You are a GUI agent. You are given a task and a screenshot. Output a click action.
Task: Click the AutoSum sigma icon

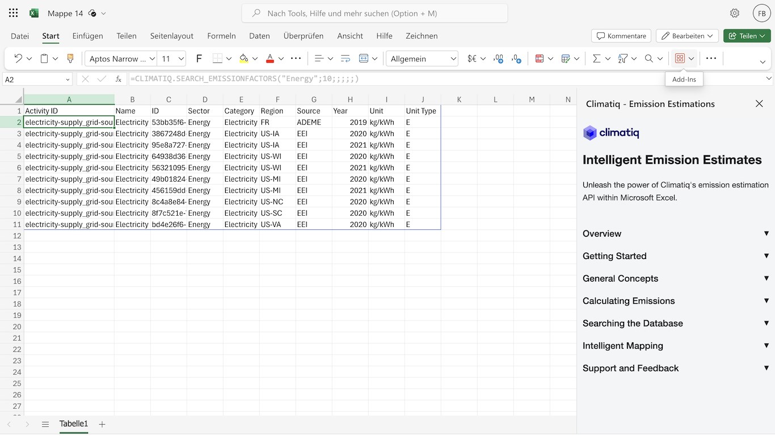(596, 58)
